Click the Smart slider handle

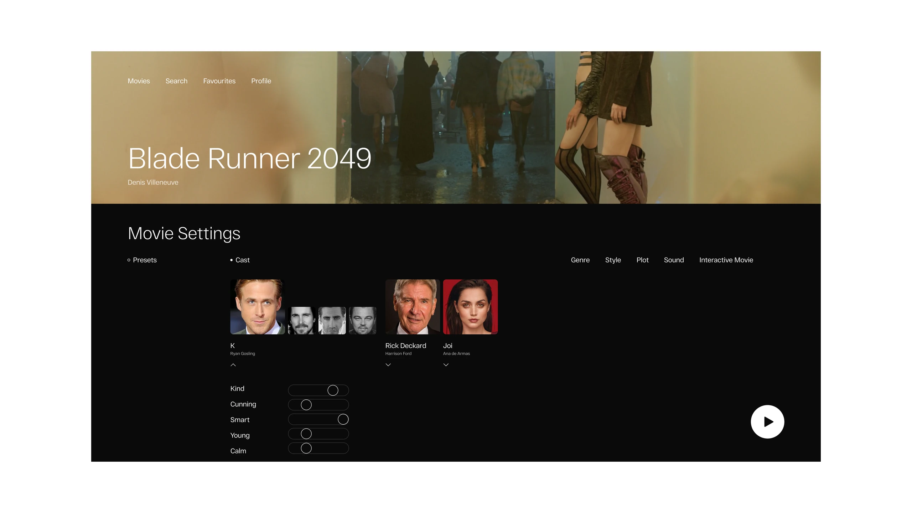pos(343,419)
